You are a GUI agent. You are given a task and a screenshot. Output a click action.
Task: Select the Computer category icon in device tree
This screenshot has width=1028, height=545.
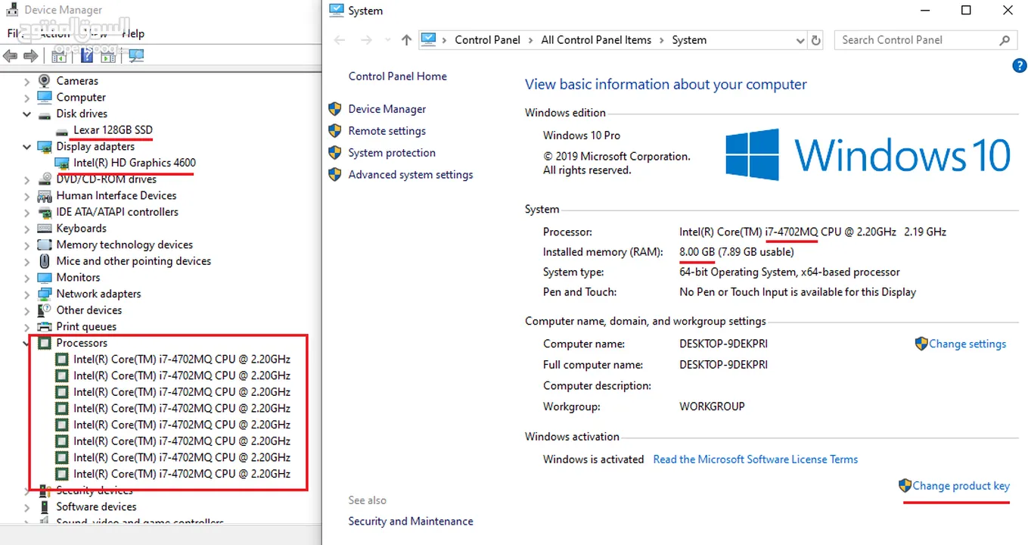point(45,98)
